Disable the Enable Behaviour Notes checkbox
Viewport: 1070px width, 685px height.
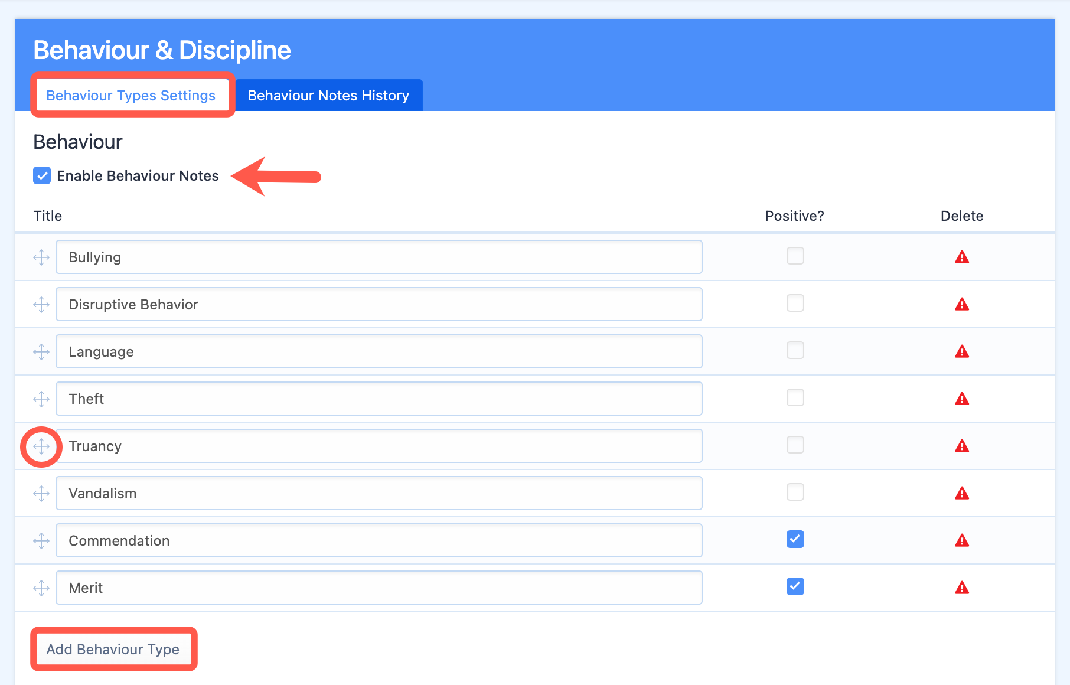(x=42, y=175)
